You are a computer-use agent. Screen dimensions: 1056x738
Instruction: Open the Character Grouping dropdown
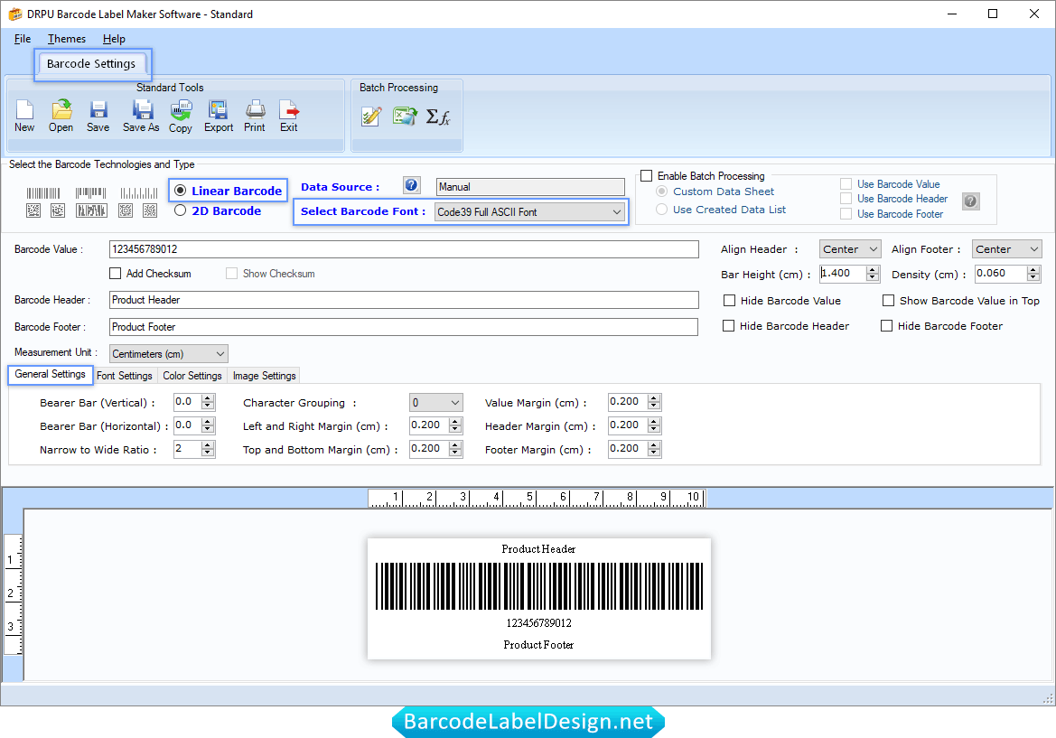435,403
